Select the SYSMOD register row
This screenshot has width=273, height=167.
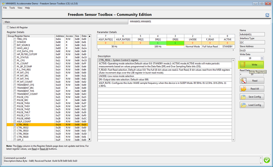click(47, 42)
